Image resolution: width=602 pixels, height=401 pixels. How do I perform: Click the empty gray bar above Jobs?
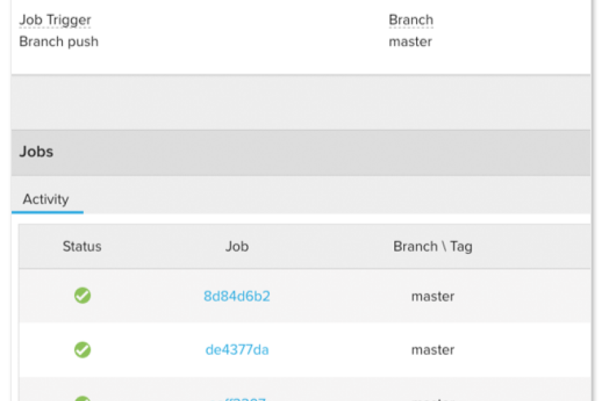point(301,102)
